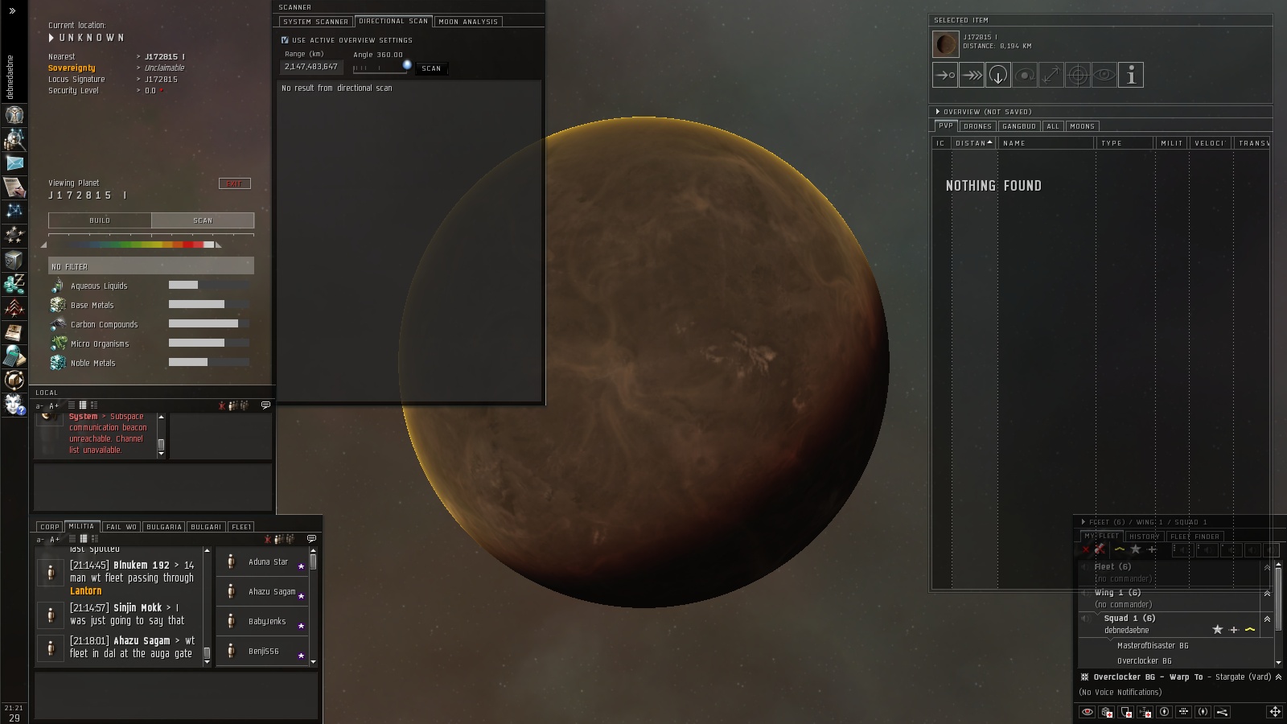Viewport: 1287px width, 724px height.
Task: Collapse the Wing 1 (6) group
Action: [x=1268, y=593]
